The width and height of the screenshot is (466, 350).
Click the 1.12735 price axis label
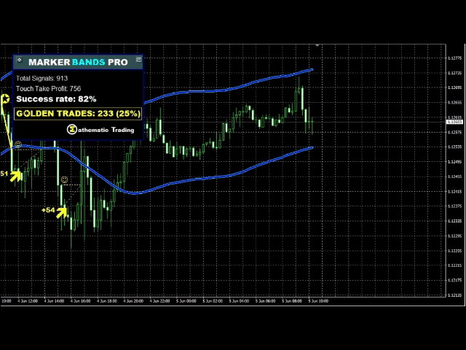pos(454,73)
